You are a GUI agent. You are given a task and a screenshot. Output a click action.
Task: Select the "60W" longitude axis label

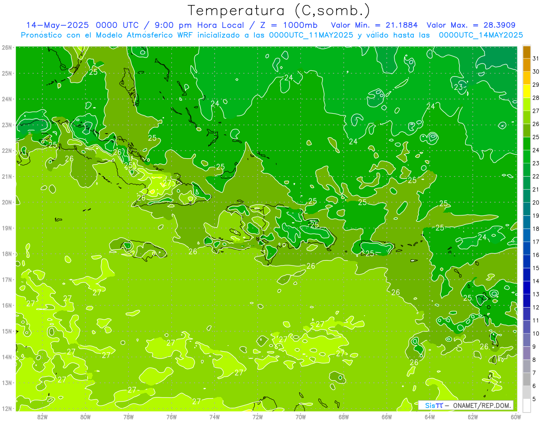coord(516,417)
